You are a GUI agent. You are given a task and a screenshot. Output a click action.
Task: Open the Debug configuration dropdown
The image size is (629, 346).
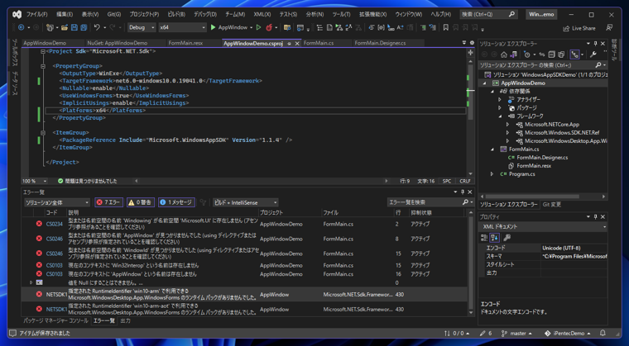pyautogui.click(x=142, y=27)
